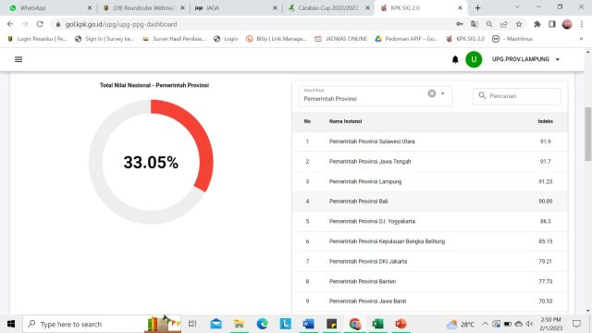Open the KPK SIG 2.0 bookmark
Screen dimensions: 592x333
[465, 39]
